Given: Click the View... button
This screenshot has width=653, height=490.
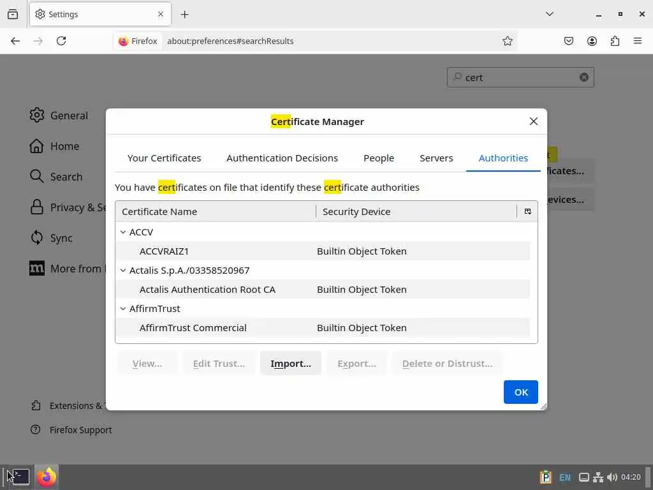Looking at the screenshot, I should pyautogui.click(x=147, y=363).
